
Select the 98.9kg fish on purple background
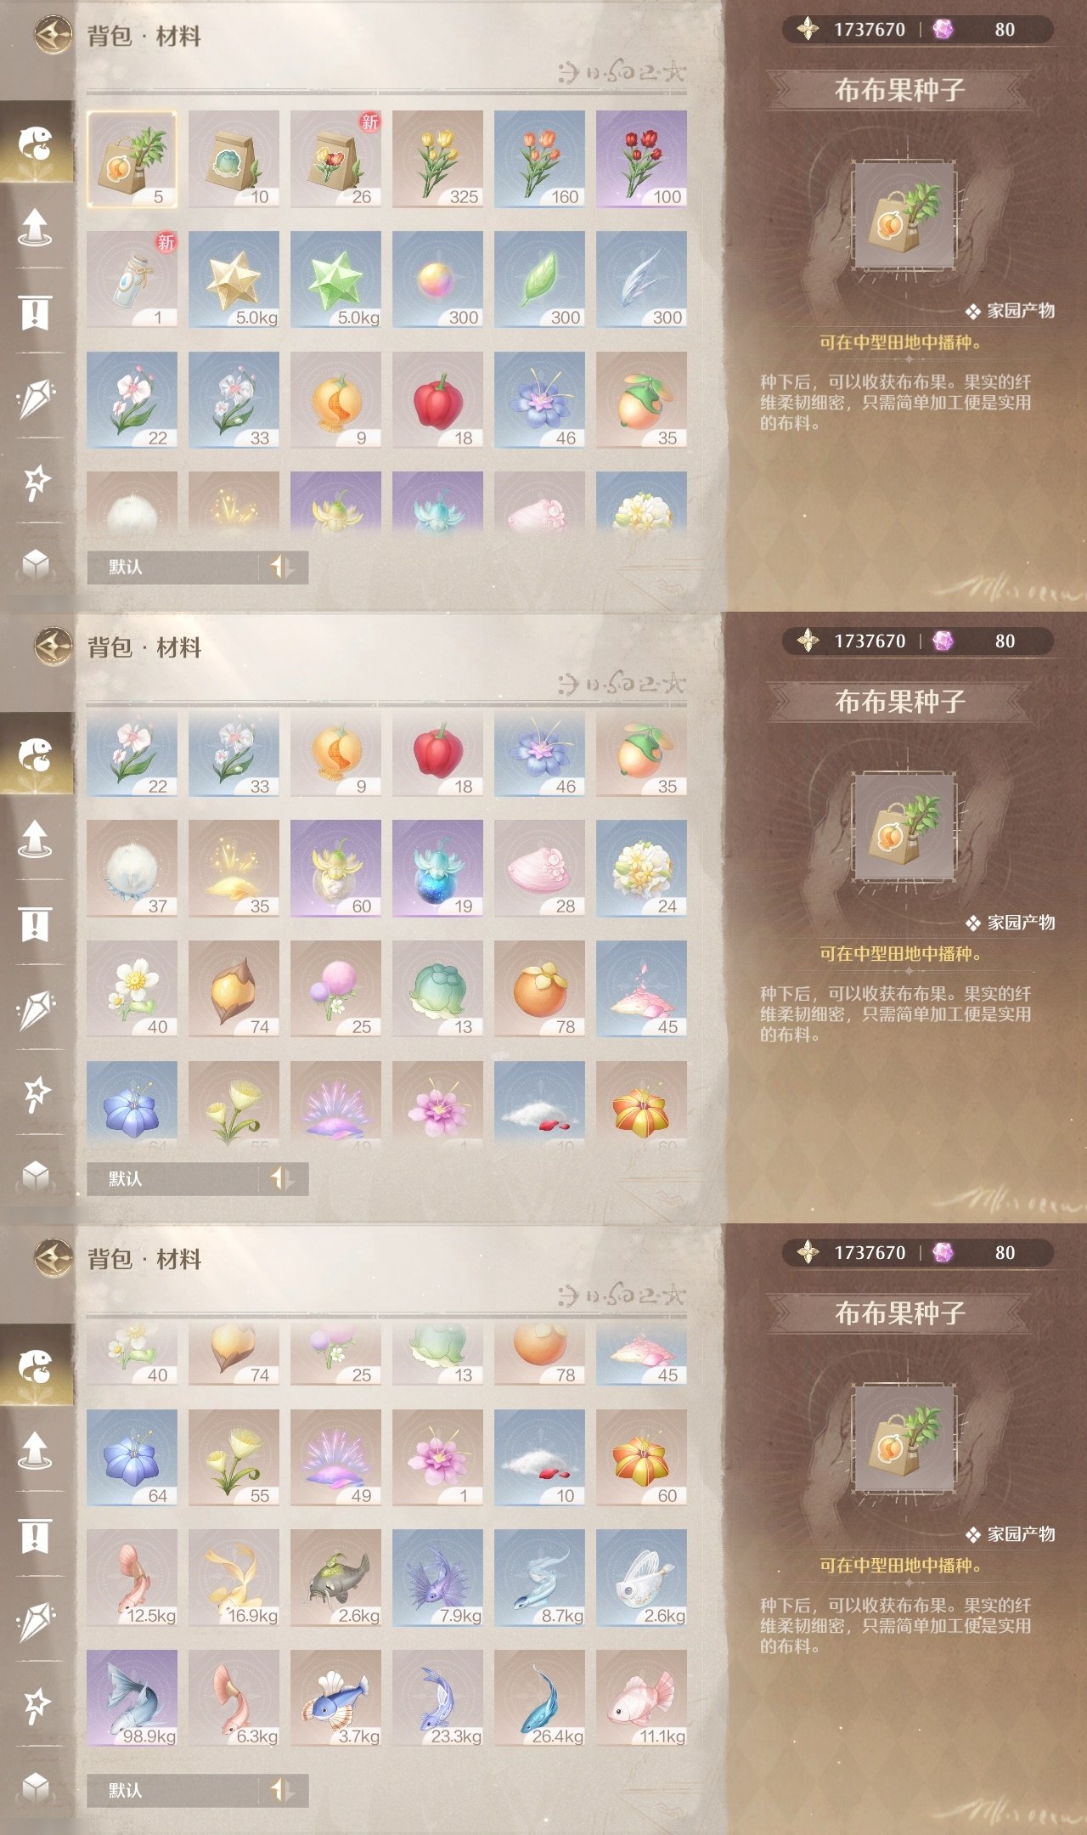[x=132, y=1698]
